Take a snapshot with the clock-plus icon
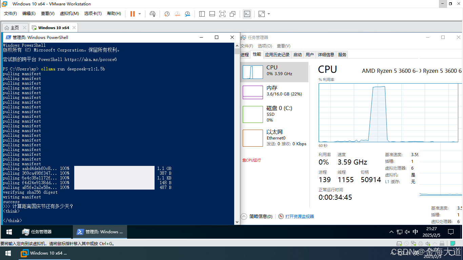This screenshot has height=260, width=463. click(x=167, y=14)
